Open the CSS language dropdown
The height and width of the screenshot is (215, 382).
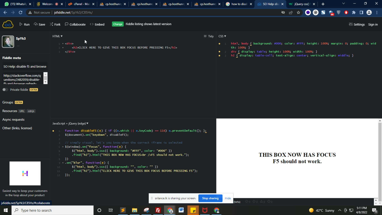coord(222,36)
